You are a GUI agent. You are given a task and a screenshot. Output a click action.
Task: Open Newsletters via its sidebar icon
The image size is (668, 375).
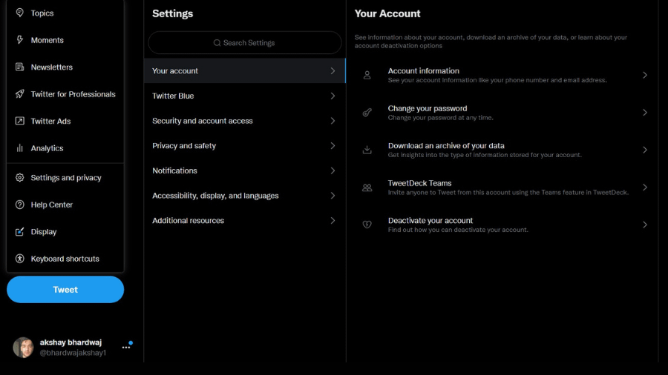coord(19,67)
